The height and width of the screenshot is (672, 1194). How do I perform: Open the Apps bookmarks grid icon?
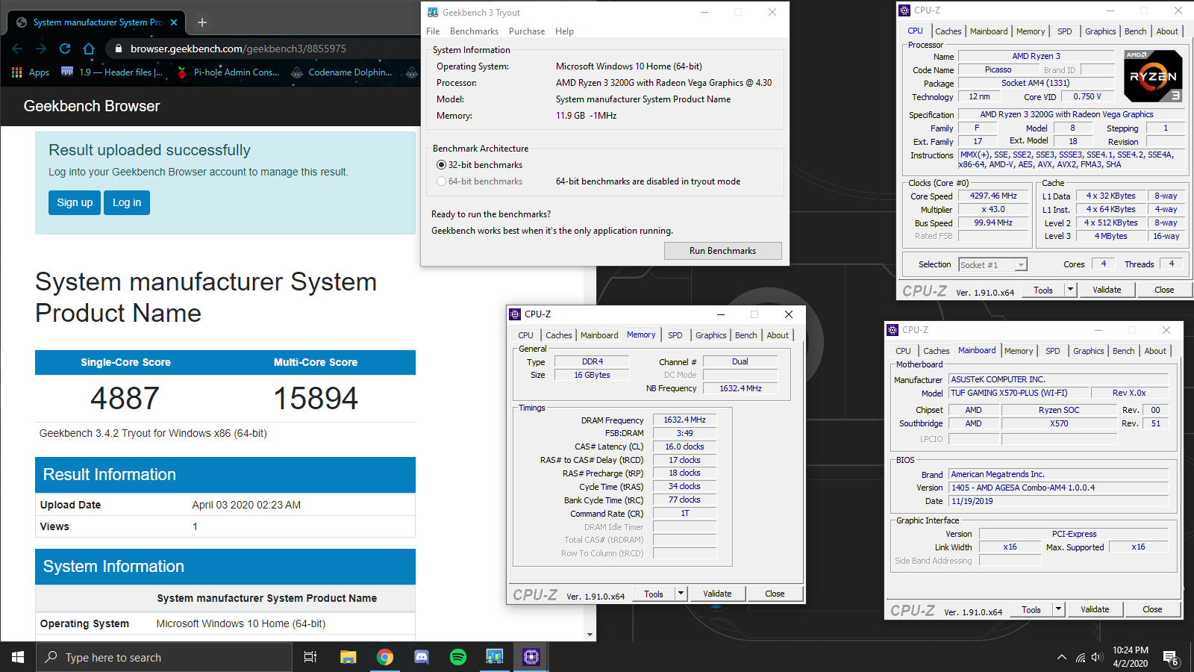pyautogui.click(x=16, y=72)
